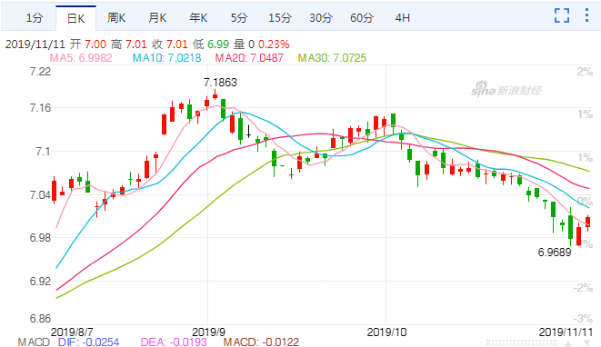The height and width of the screenshot is (347, 601).
Task: Click the 2019/10 x-axis label
Action: point(386,332)
